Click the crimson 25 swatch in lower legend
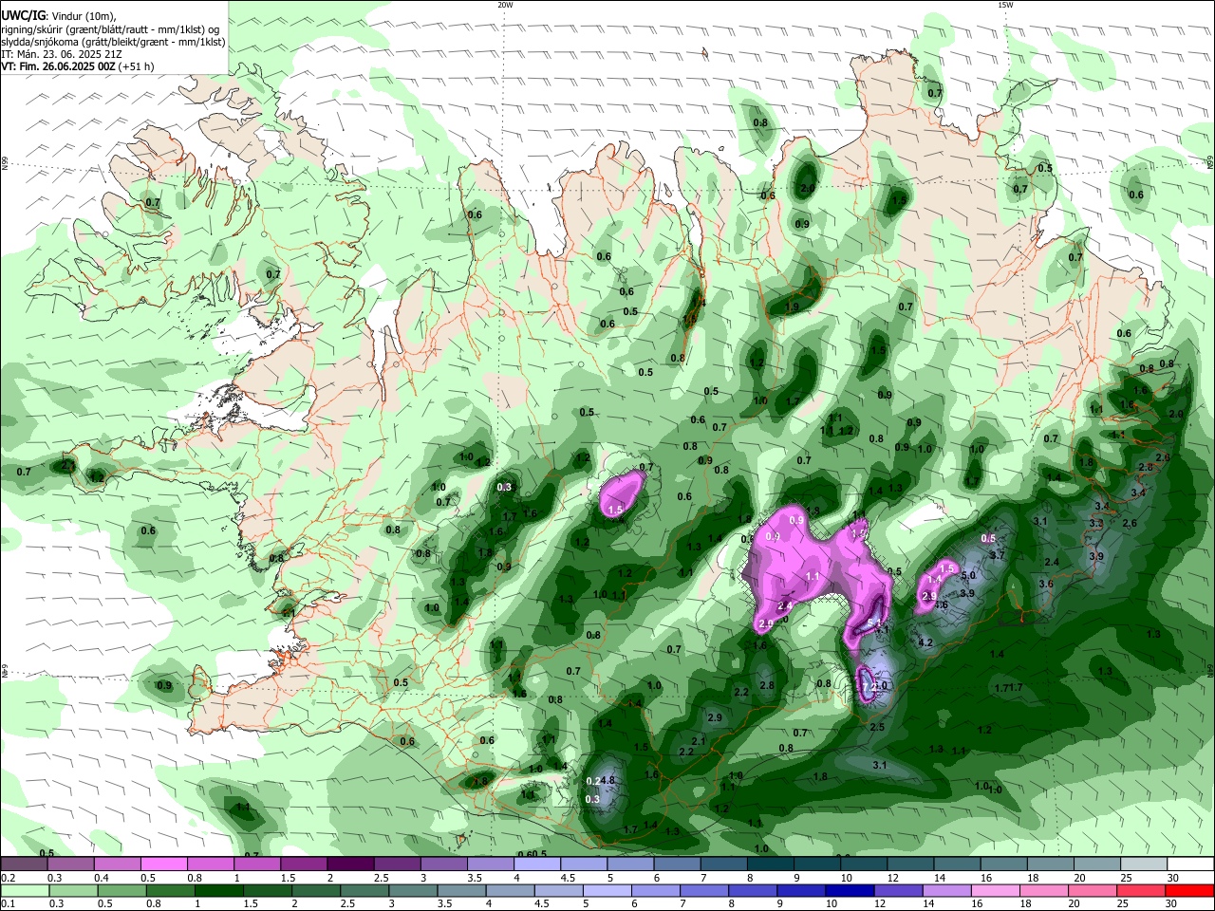 click(1142, 891)
